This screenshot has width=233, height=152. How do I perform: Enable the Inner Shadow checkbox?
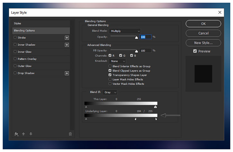(x=15, y=45)
